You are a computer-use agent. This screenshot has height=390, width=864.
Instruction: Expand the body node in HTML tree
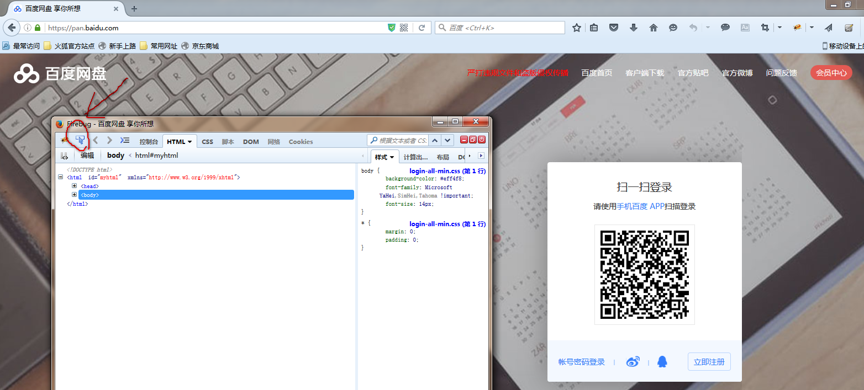click(74, 195)
